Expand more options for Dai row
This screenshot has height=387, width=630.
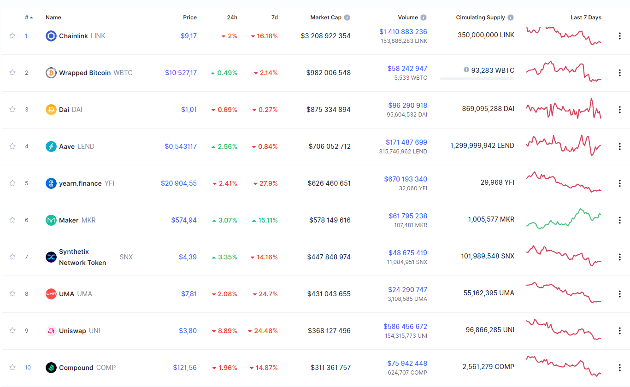click(x=620, y=110)
